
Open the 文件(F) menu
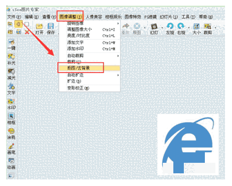[x=14, y=17]
